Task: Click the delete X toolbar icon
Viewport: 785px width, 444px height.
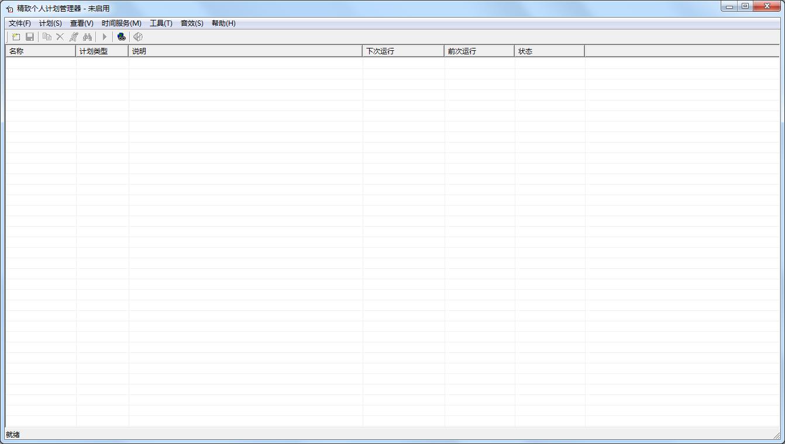Action: point(60,37)
